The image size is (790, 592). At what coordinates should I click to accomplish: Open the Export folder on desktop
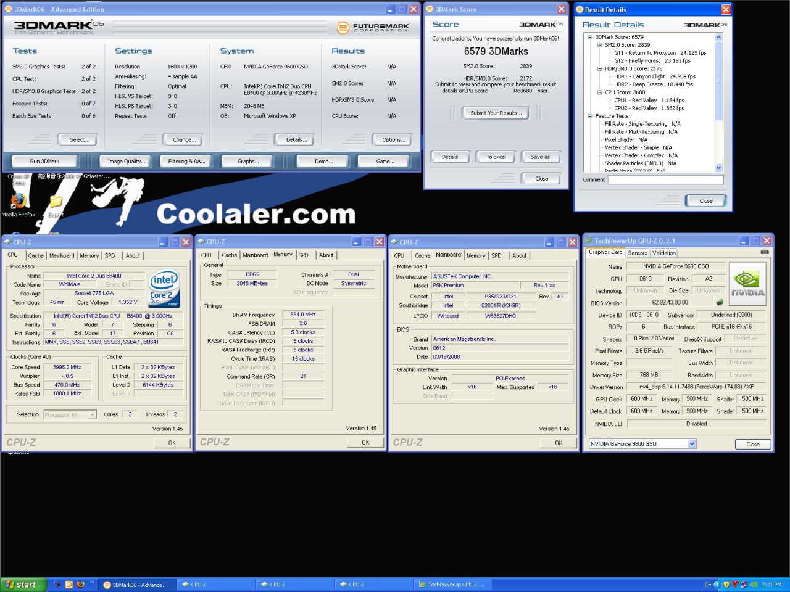[56, 206]
